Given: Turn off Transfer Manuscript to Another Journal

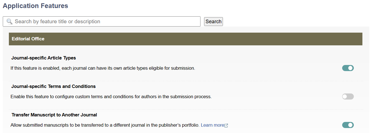Looking at the screenshot, I should point(348,125).
